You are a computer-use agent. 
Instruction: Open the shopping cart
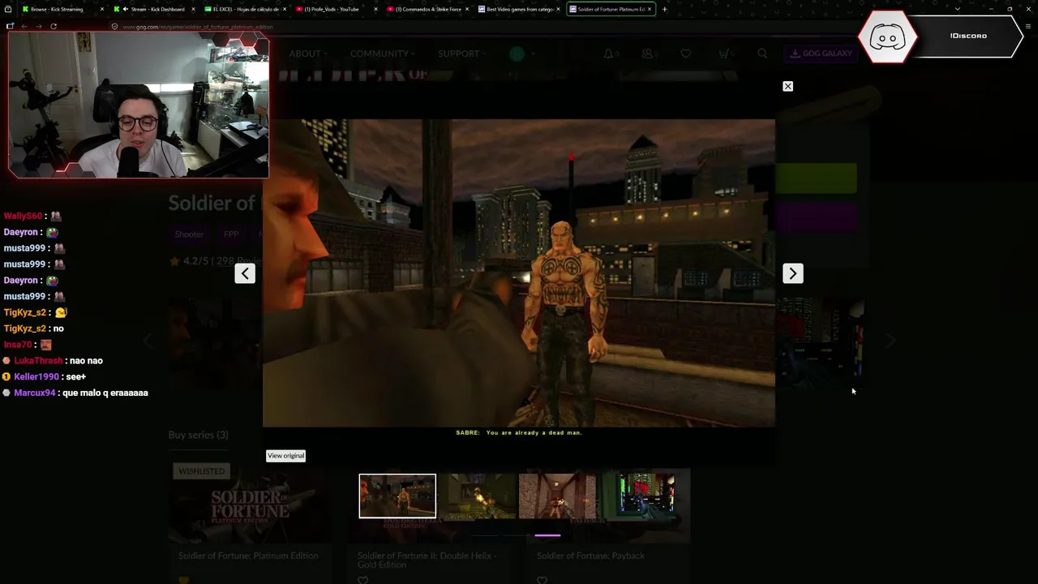(x=724, y=54)
